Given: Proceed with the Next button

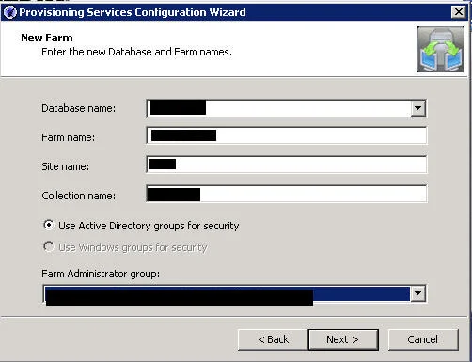Looking at the screenshot, I should (343, 339).
